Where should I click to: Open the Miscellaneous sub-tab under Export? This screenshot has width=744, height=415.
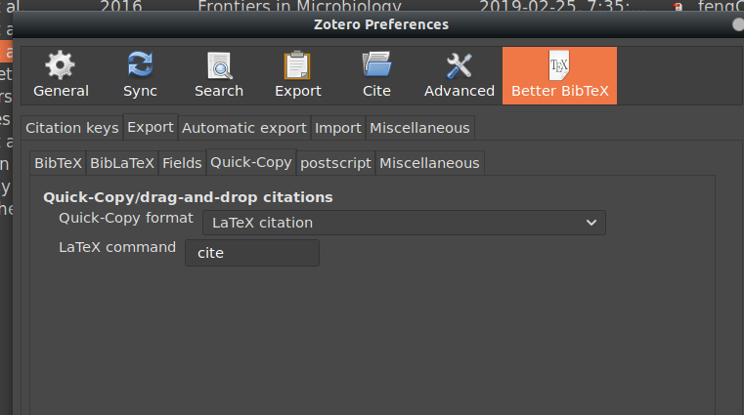429,163
